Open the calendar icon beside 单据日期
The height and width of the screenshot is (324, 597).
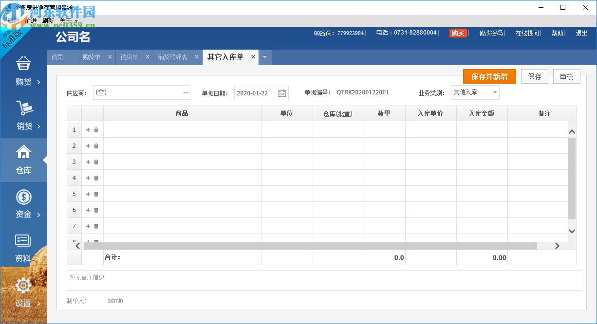click(x=281, y=92)
